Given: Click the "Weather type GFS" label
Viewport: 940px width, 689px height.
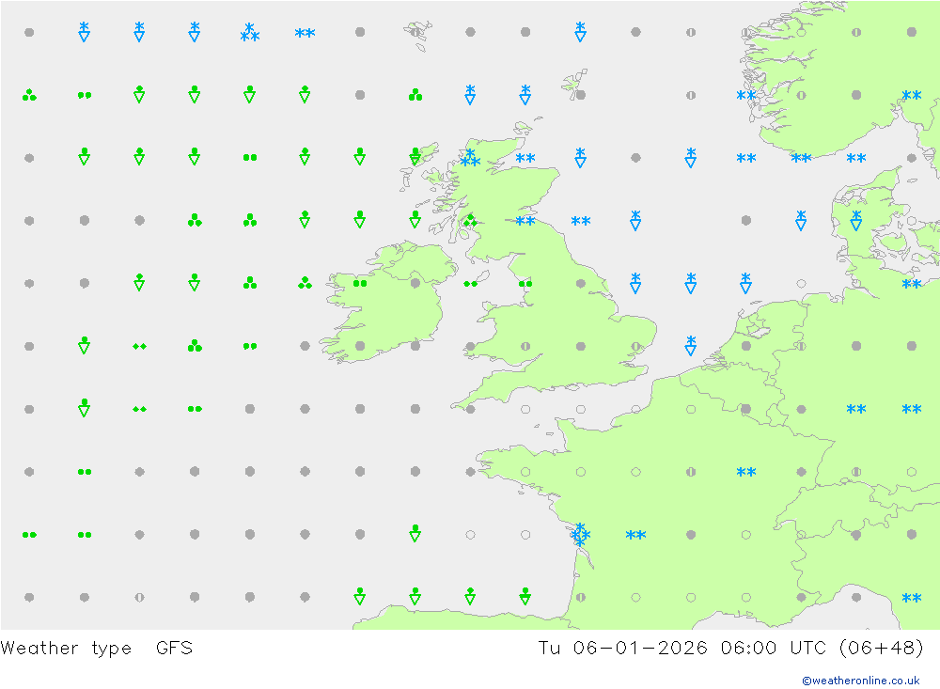Looking at the screenshot, I should pyautogui.click(x=97, y=648).
